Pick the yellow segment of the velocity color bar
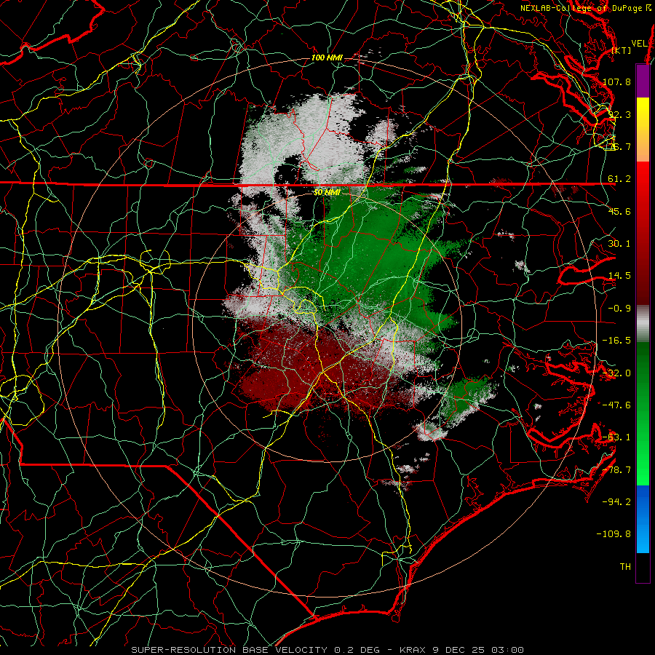This screenshot has width=655, height=655. click(643, 114)
